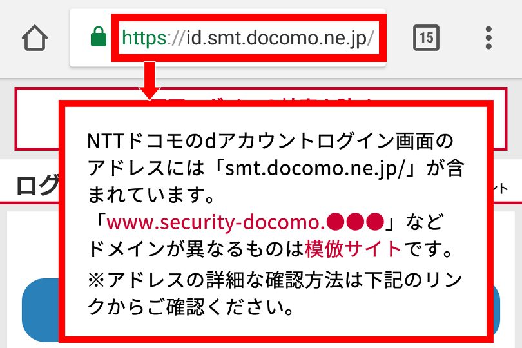Tap the browser Home icon

(35, 38)
